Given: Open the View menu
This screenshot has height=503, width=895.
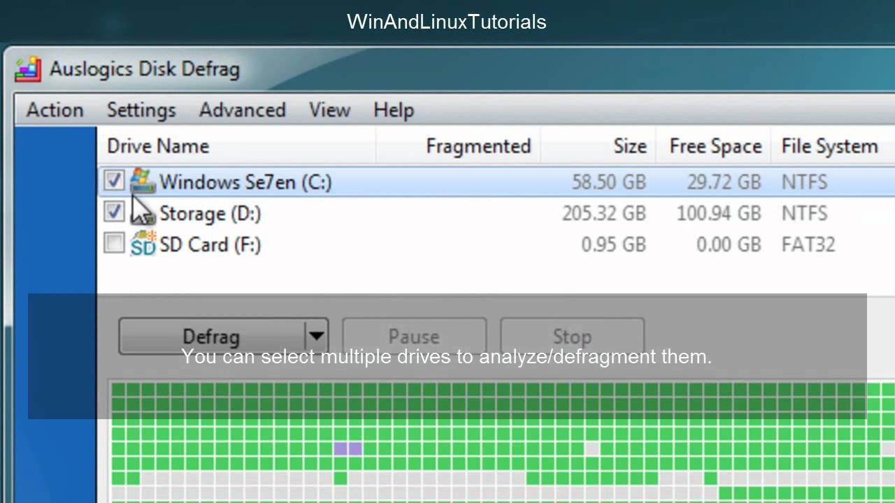Looking at the screenshot, I should click(x=329, y=110).
